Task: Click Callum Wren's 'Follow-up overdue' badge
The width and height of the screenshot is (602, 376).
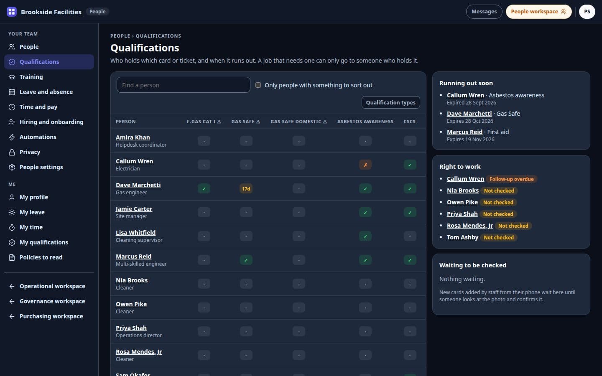Action: tap(512, 179)
